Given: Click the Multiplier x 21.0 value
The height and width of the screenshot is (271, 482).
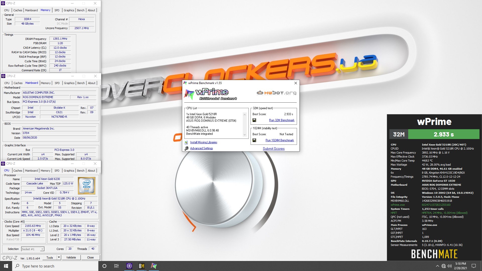Looking at the screenshot, I should point(33,230).
